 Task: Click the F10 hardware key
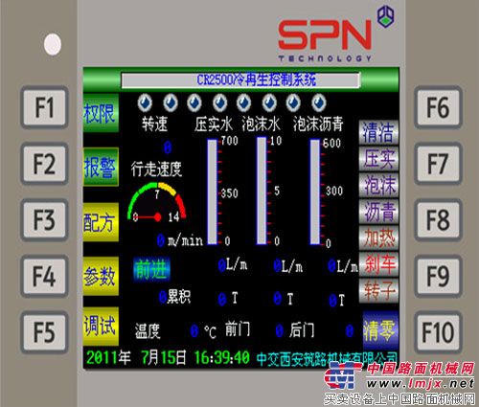(438, 332)
